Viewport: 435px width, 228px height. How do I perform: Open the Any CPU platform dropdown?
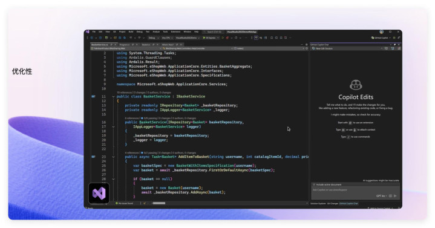[168, 37]
